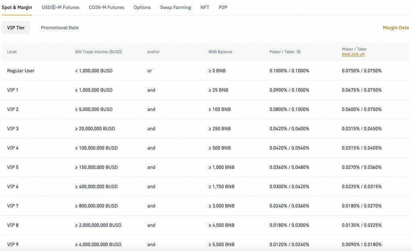This screenshot has width=412, height=251.
Task: Click the 0.0360% / 0.0480% fee cell
Action: (x=289, y=167)
